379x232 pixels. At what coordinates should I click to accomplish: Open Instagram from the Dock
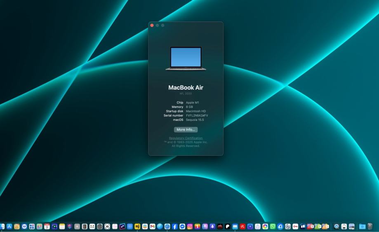click(x=190, y=227)
